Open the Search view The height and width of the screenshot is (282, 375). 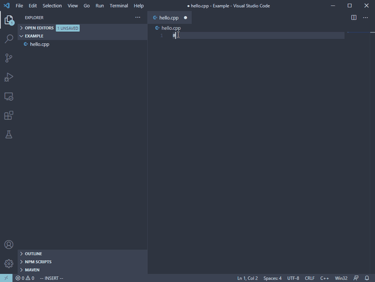coord(9,39)
